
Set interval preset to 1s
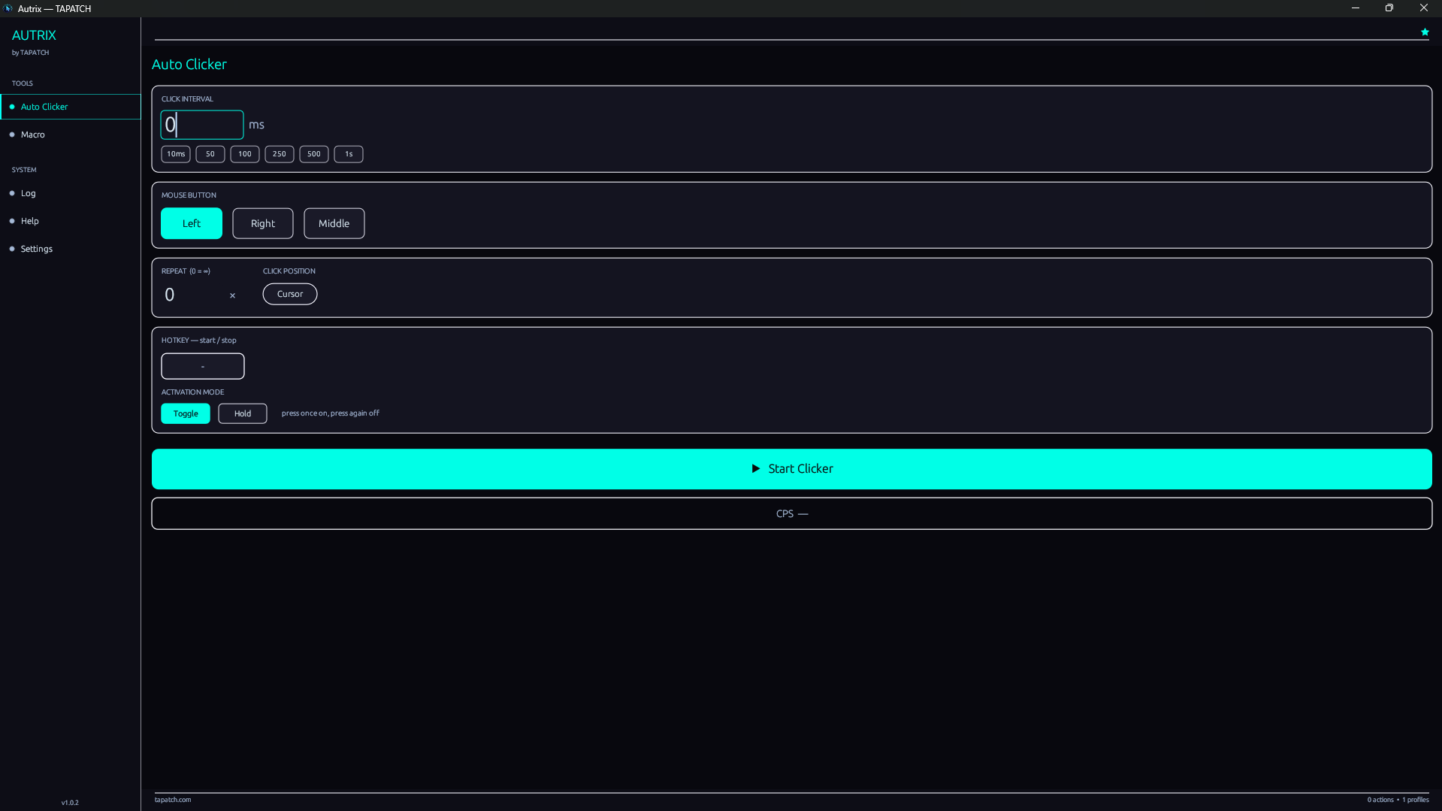tap(349, 154)
